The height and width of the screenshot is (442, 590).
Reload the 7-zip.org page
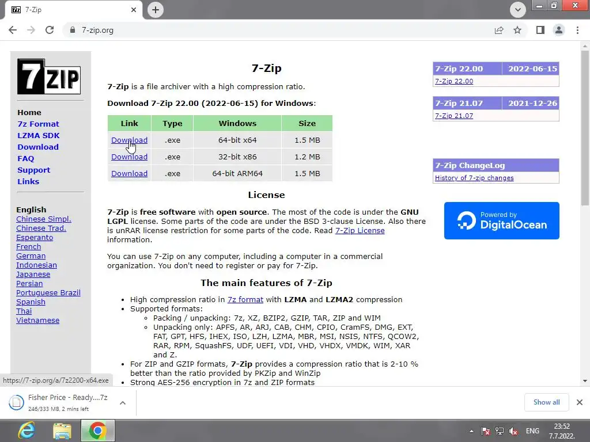[50, 30]
